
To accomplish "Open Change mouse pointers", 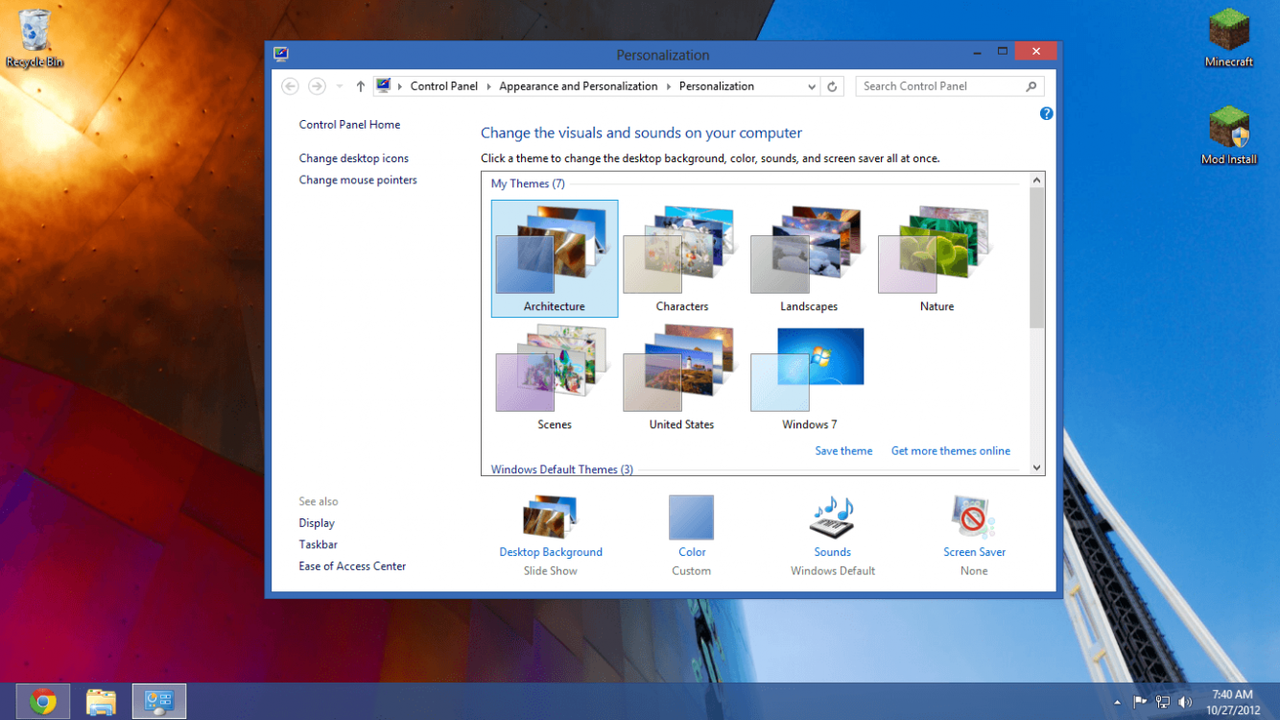I will pos(358,180).
